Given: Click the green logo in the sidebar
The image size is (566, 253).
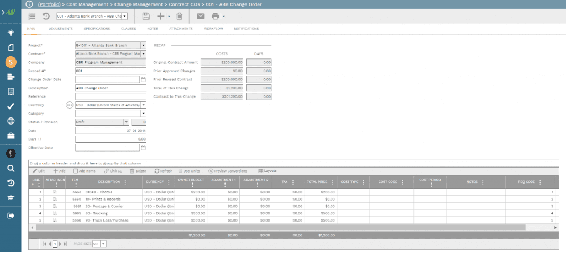Looking at the screenshot, I should click(10, 13).
